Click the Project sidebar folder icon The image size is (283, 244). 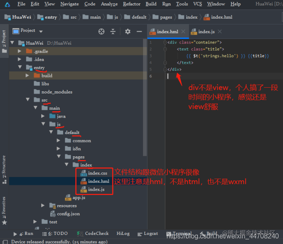(4, 51)
